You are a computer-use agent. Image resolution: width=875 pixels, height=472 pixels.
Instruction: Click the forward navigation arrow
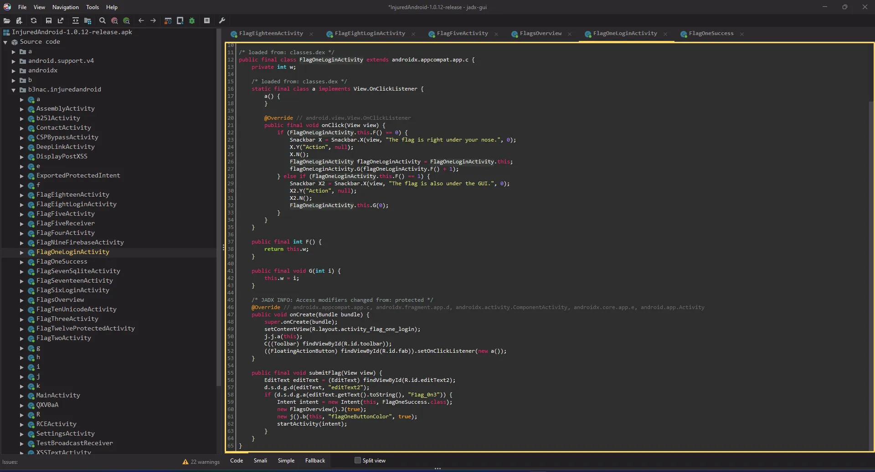[153, 20]
